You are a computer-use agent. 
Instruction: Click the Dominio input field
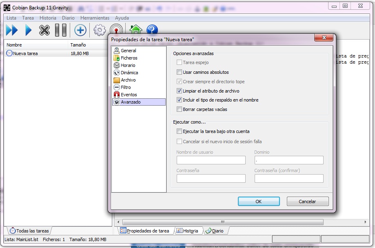tap(289, 160)
